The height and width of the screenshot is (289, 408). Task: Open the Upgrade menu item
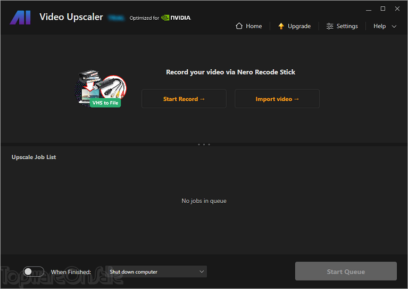point(294,26)
